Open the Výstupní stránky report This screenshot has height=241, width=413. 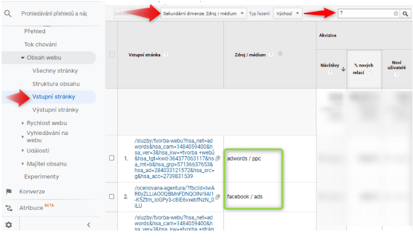(x=55, y=110)
